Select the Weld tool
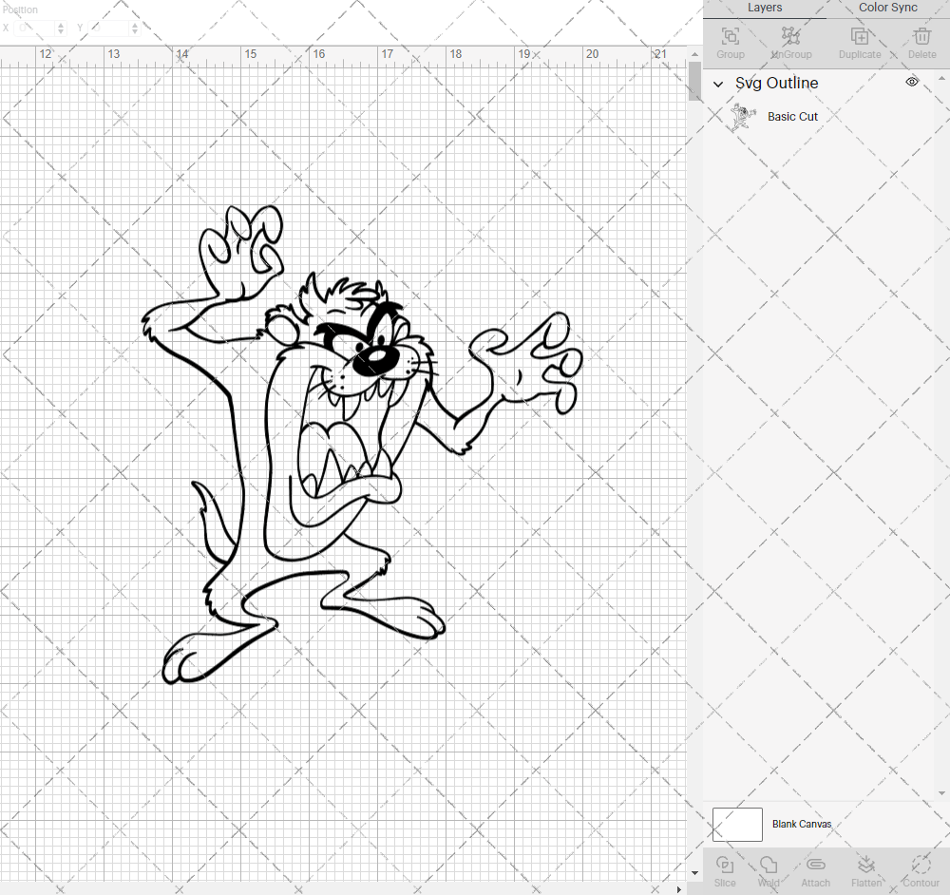 coord(769,869)
